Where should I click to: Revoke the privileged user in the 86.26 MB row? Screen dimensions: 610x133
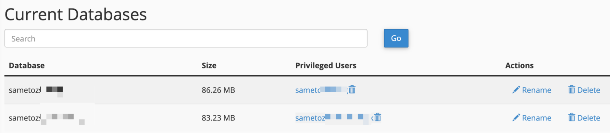352,90
